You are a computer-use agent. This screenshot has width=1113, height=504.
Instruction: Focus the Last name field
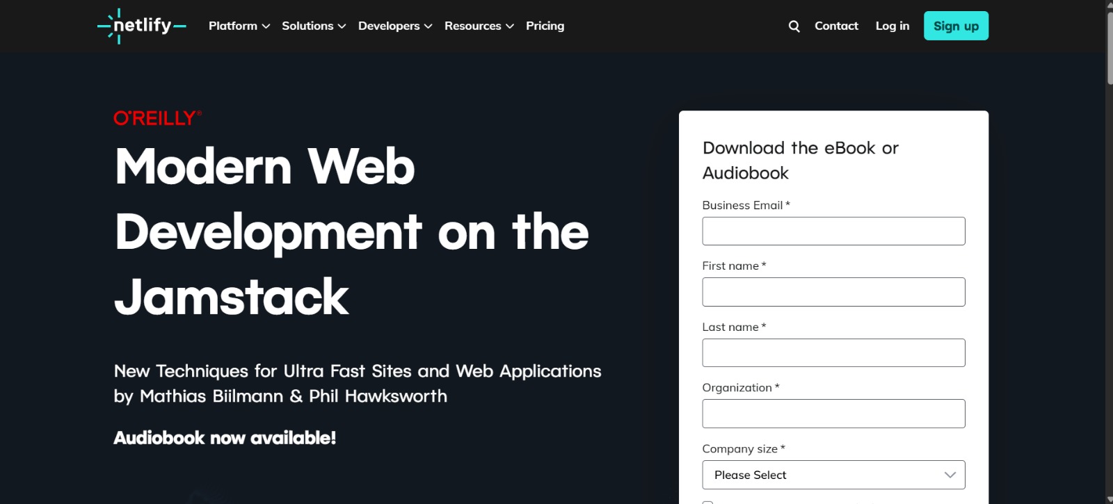[x=833, y=352]
